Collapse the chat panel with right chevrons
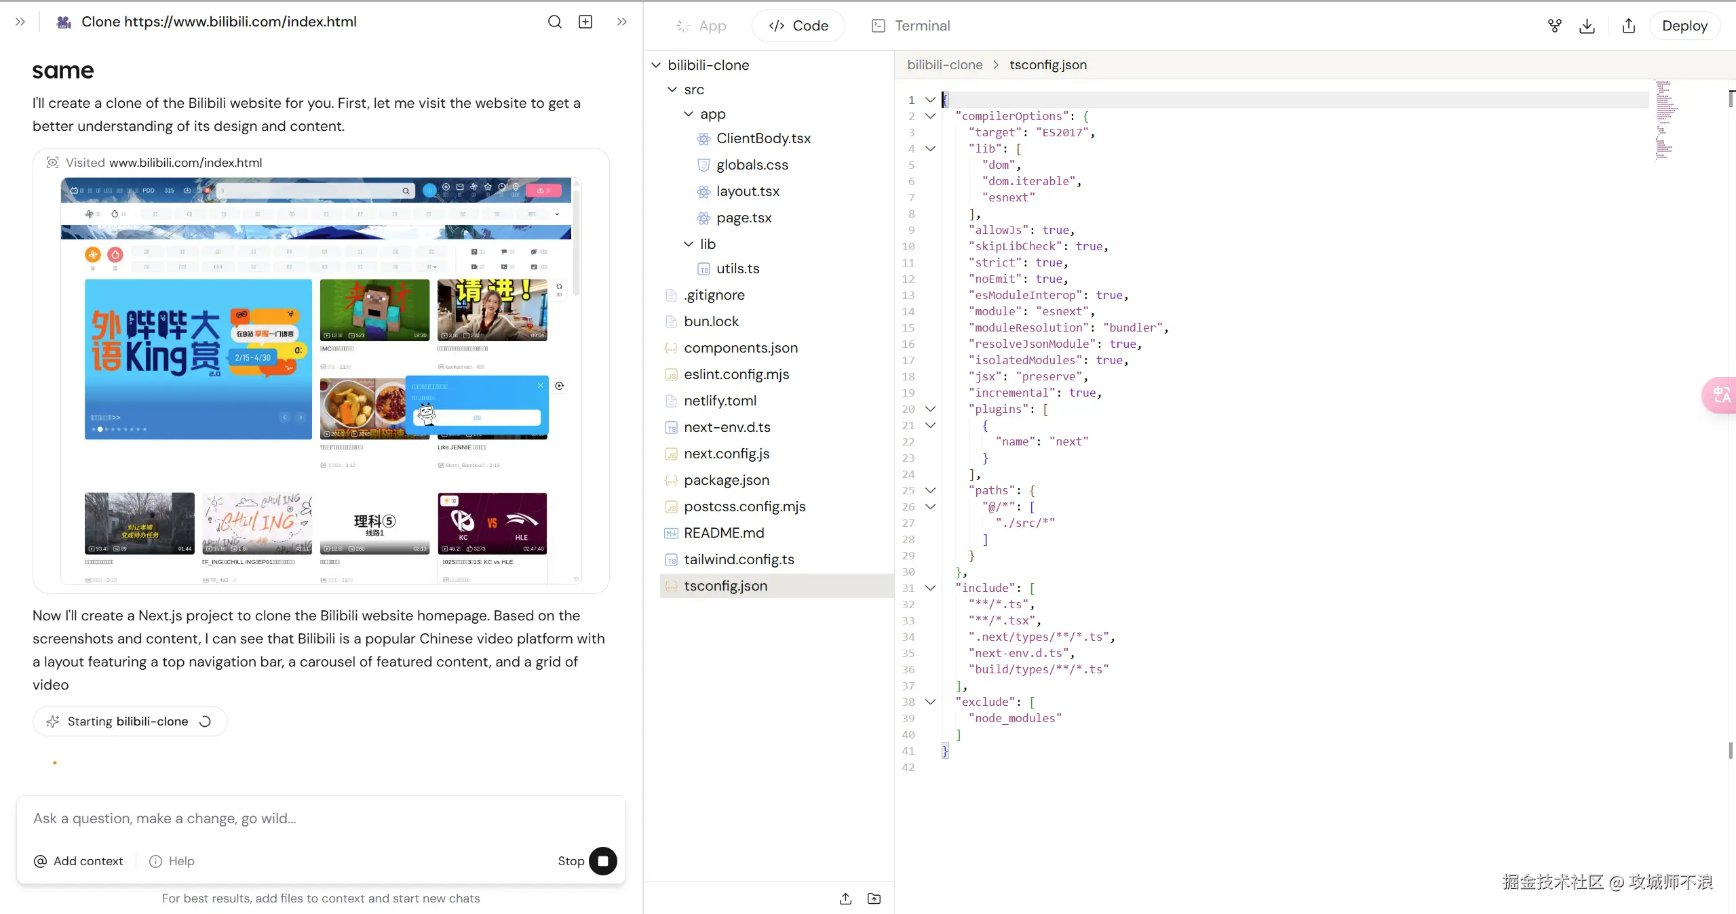Screen dimensions: 1736x914 tap(621, 22)
